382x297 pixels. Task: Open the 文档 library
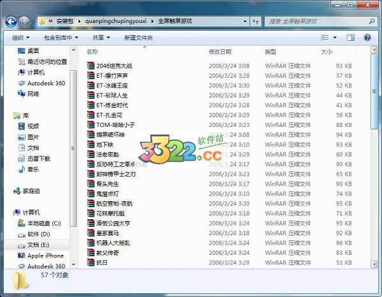[29, 148]
